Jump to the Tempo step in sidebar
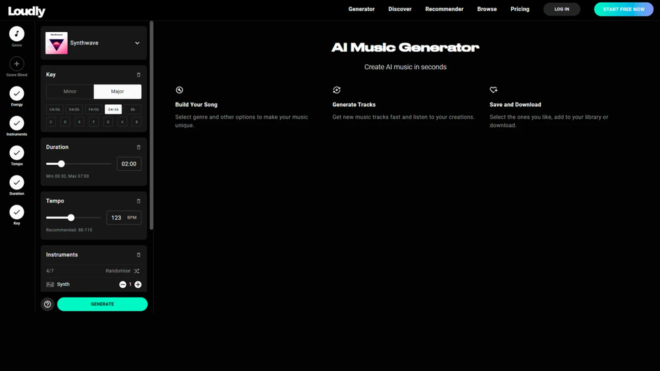 pos(17,153)
